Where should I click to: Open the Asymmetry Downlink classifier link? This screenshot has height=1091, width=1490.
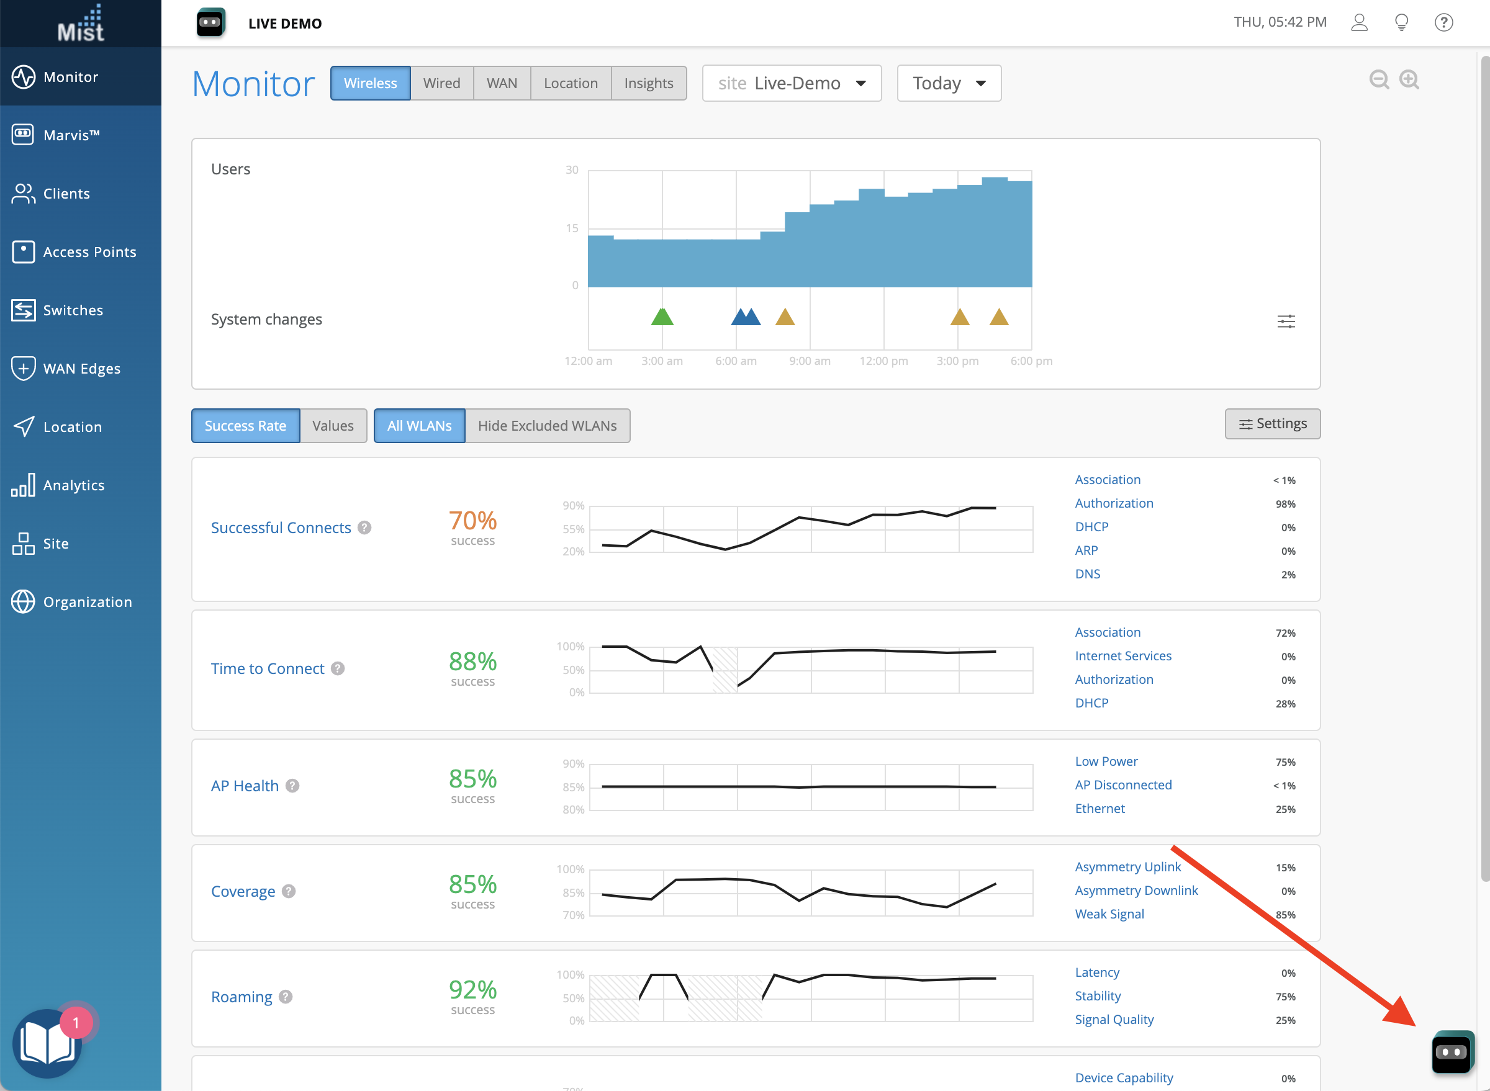[1135, 890]
